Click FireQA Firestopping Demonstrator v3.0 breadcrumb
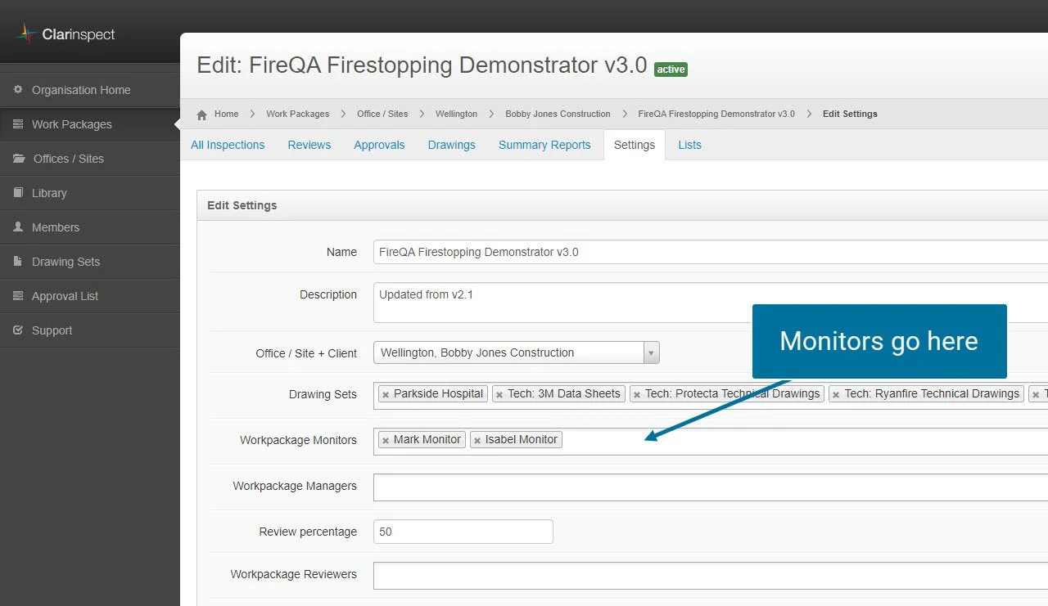1048x606 pixels. click(716, 114)
